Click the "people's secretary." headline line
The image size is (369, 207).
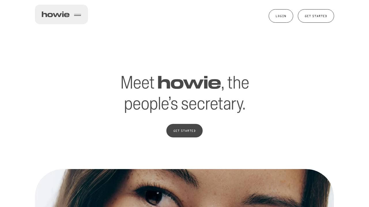pos(184,104)
